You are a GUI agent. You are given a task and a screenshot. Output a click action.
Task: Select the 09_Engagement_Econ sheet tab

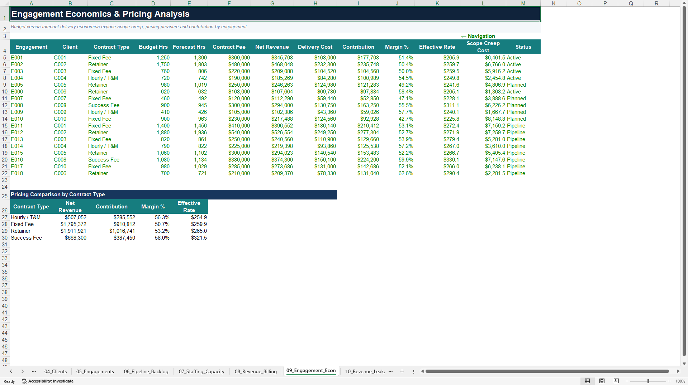311,371
